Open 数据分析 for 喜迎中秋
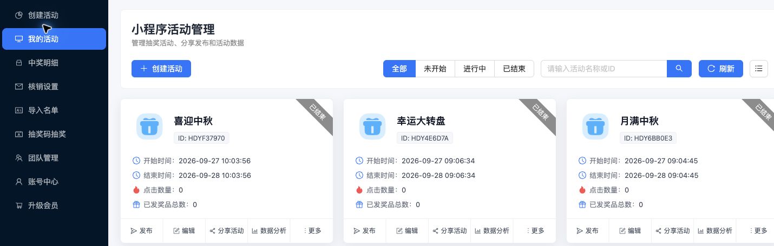The image size is (774, 246). (269, 230)
